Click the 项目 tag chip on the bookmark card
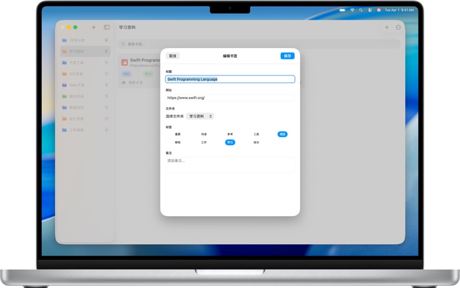Image resolution: width=460 pixels, height=288 pixels. point(126,74)
